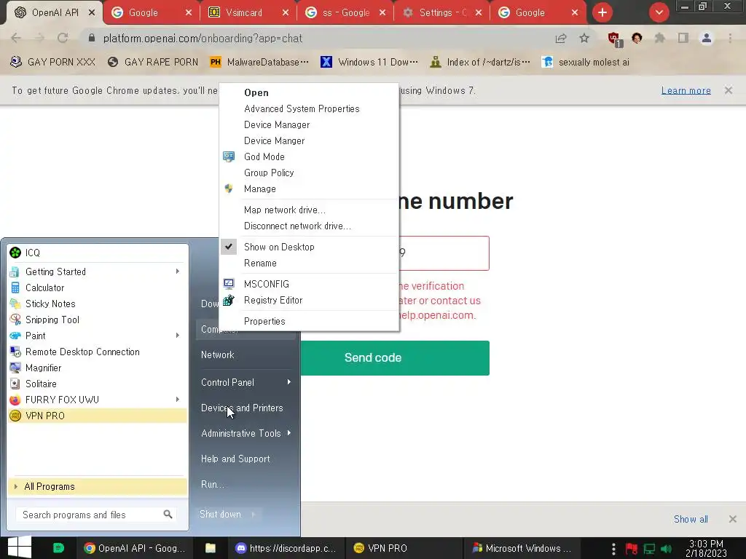Click the Start menu search magnifier icon
Image resolution: width=746 pixels, height=559 pixels.
pyautogui.click(x=168, y=515)
